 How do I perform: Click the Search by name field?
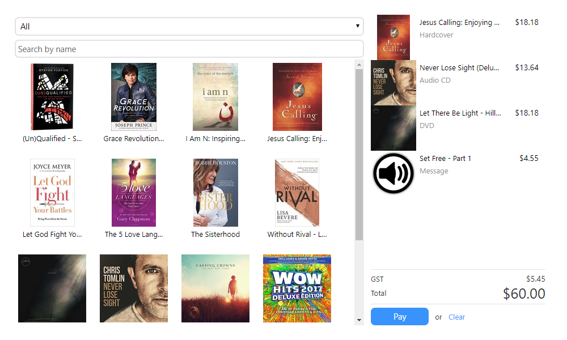tap(189, 49)
